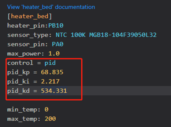This screenshot has width=171, height=127.
Task: Click the max_power value 1.0
Action: pyautogui.click(x=54, y=54)
